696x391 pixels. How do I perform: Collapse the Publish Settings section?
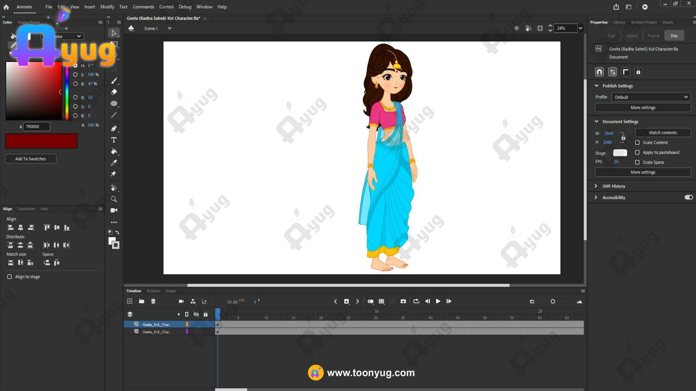click(597, 86)
